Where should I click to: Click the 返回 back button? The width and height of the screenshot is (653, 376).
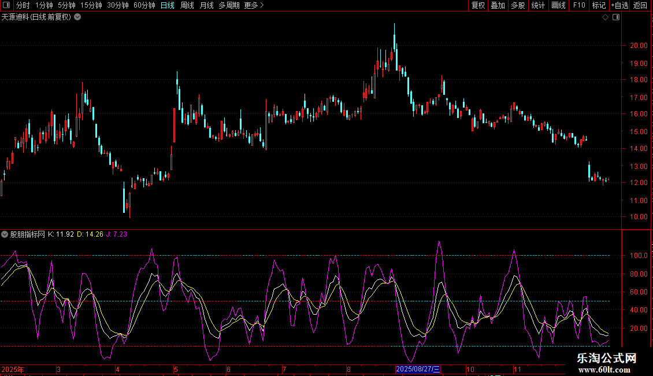[640, 5]
